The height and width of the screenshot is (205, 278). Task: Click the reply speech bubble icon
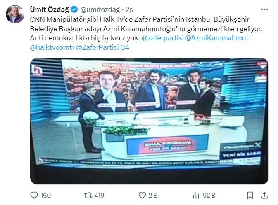tap(34, 195)
